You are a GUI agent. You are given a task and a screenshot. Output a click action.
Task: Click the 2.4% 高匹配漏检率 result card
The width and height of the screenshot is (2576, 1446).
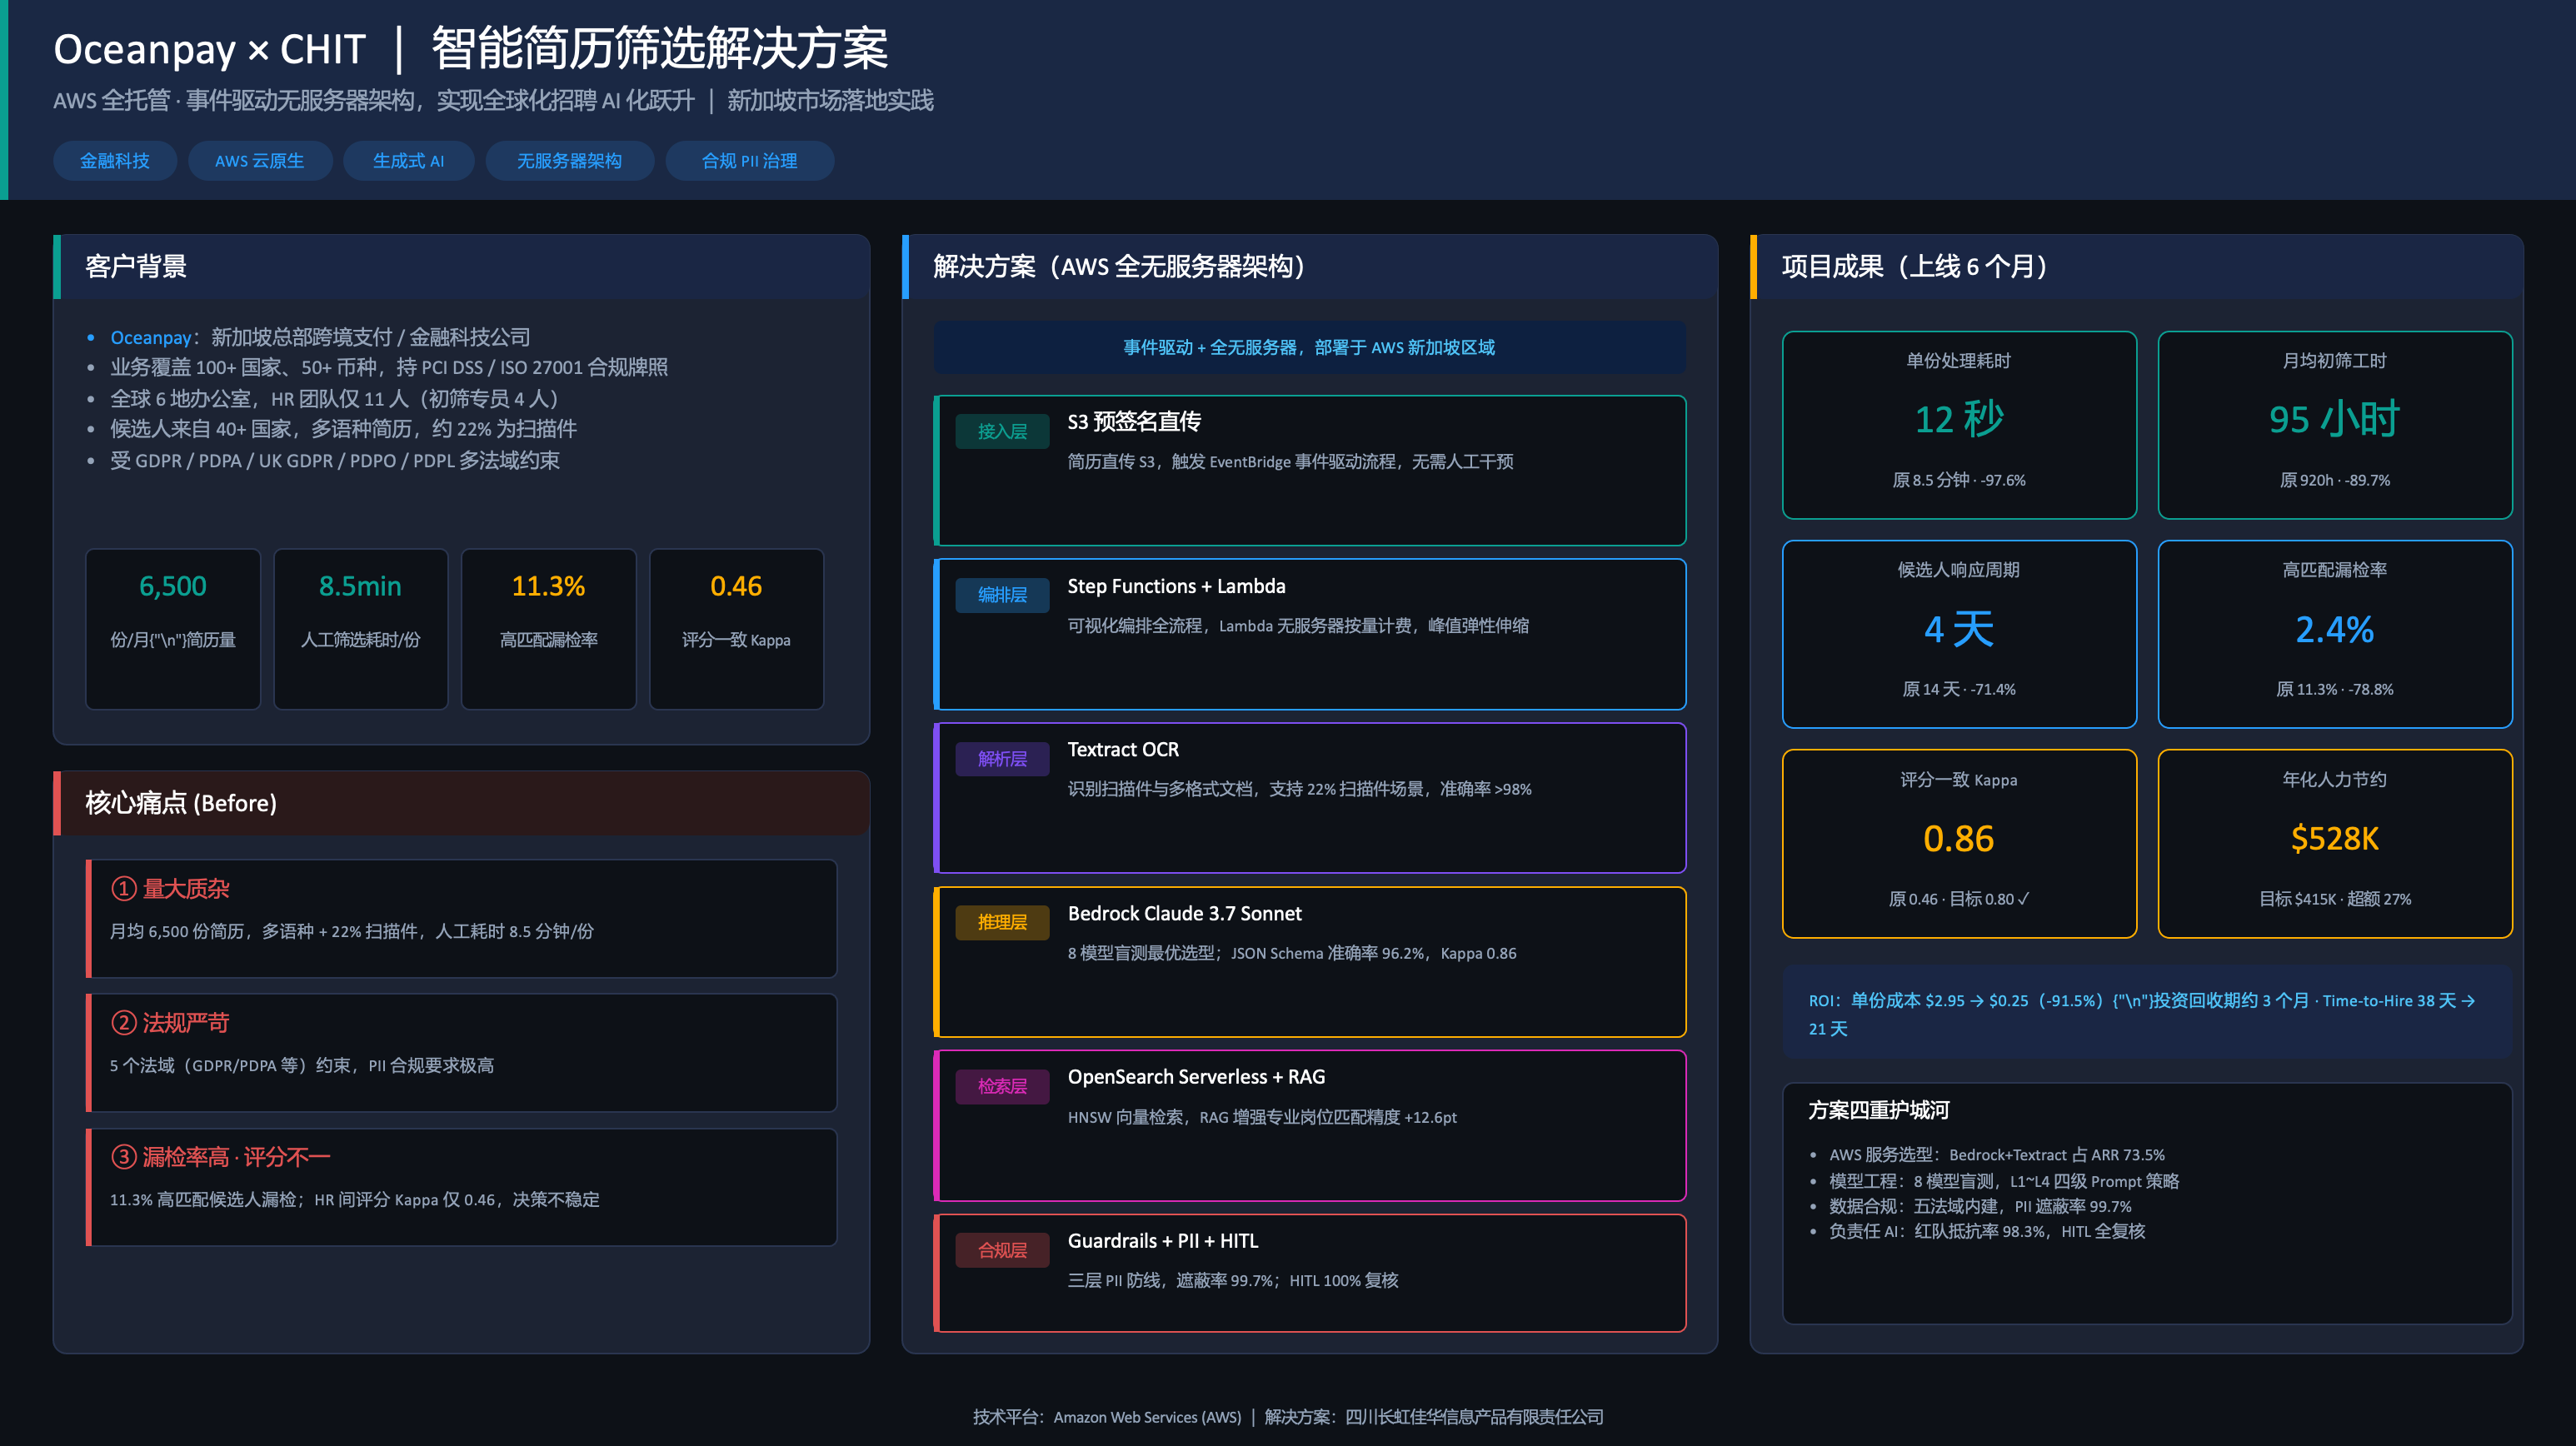coord(2335,634)
